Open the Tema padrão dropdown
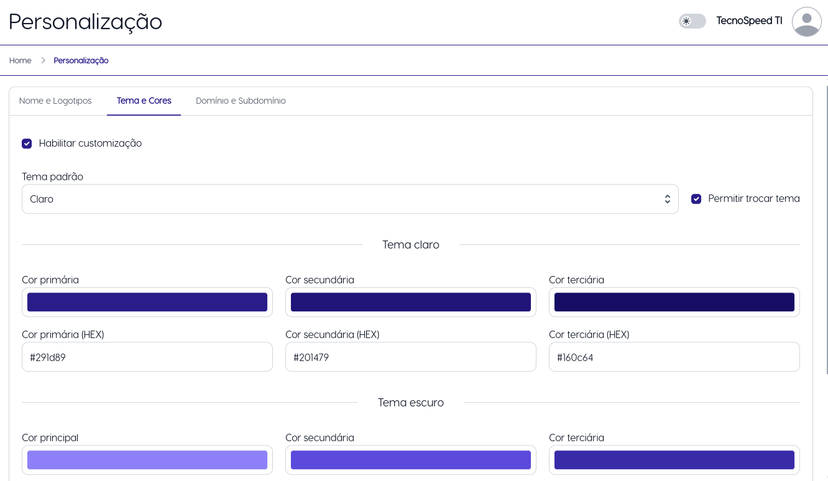This screenshot has width=828, height=481. (350, 199)
